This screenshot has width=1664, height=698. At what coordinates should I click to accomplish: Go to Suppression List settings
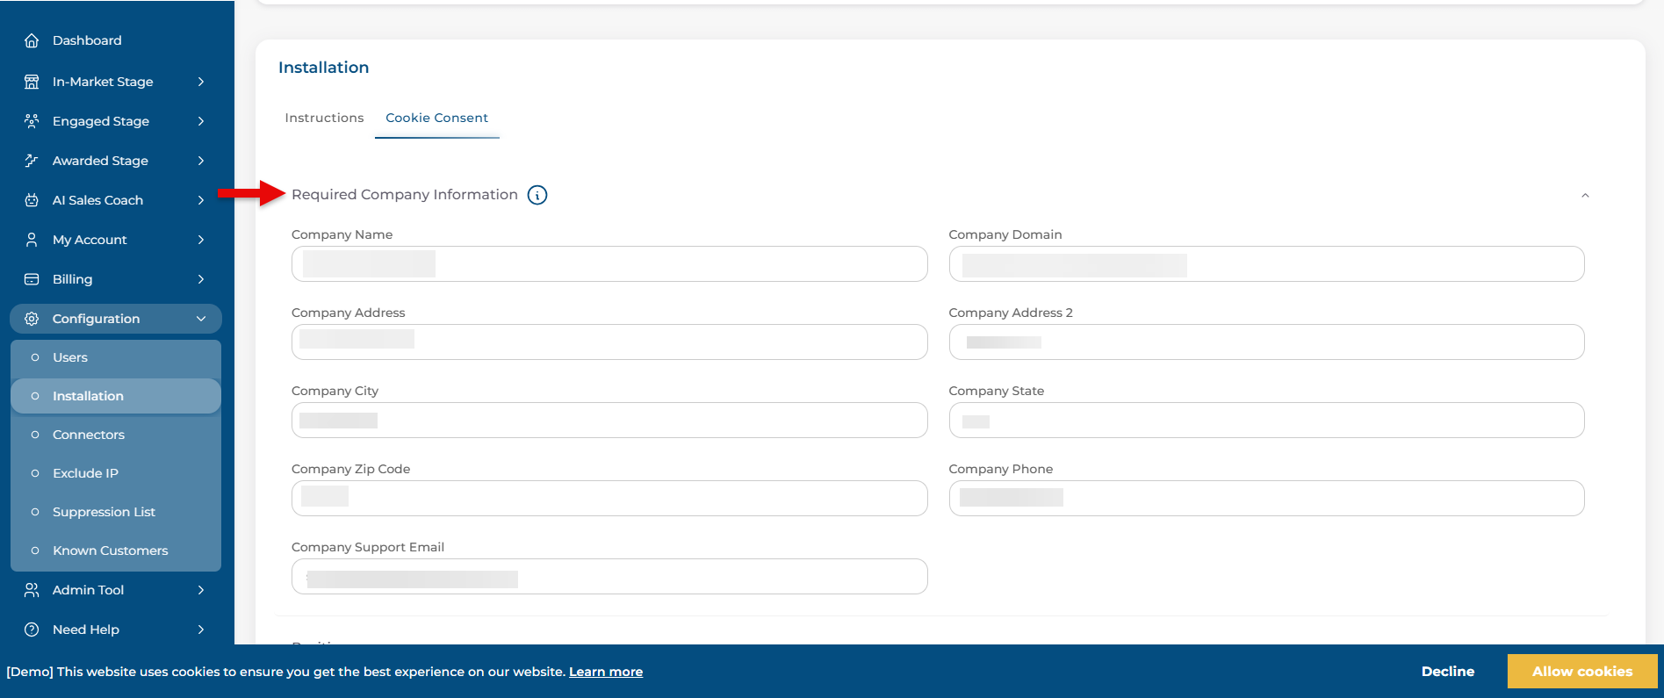[x=104, y=512]
